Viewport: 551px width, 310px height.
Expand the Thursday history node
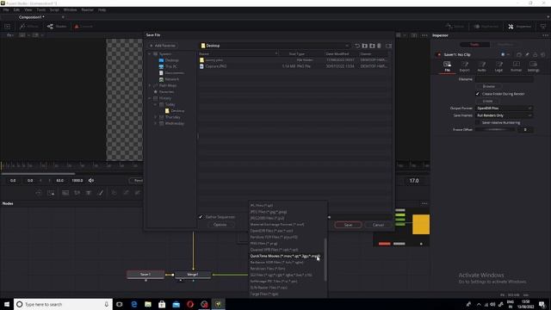point(155,117)
